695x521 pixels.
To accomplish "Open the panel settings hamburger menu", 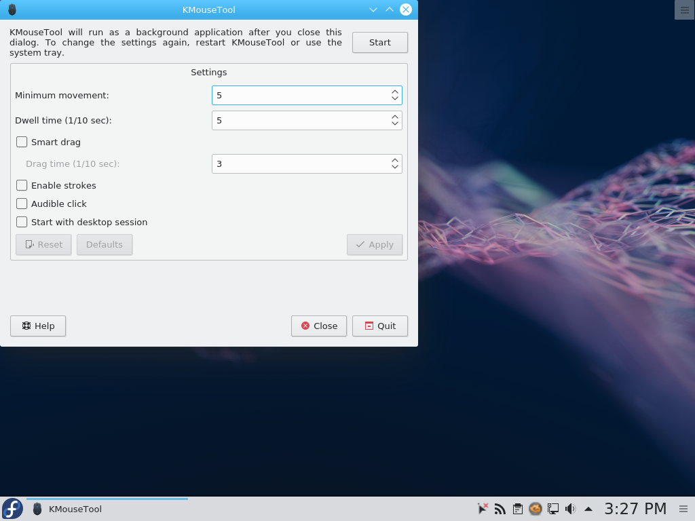I will click(683, 509).
